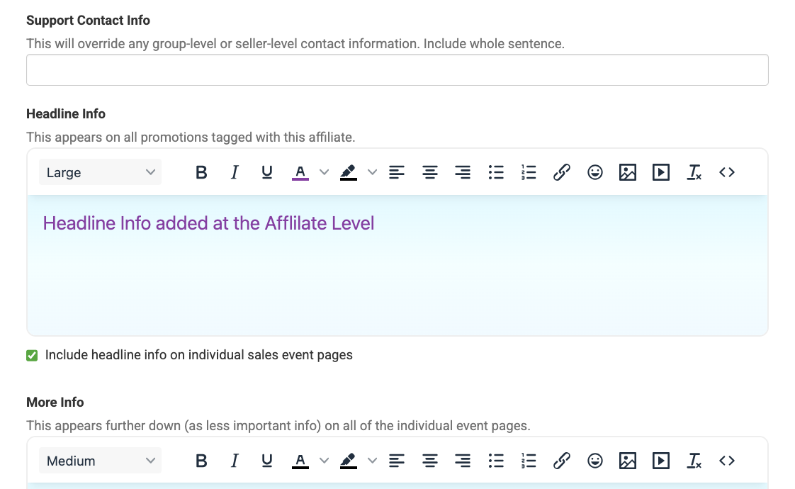Click purple text color button in Headline toolbar
Image resolution: width=795 pixels, height=489 pixels.
point(300,172)
